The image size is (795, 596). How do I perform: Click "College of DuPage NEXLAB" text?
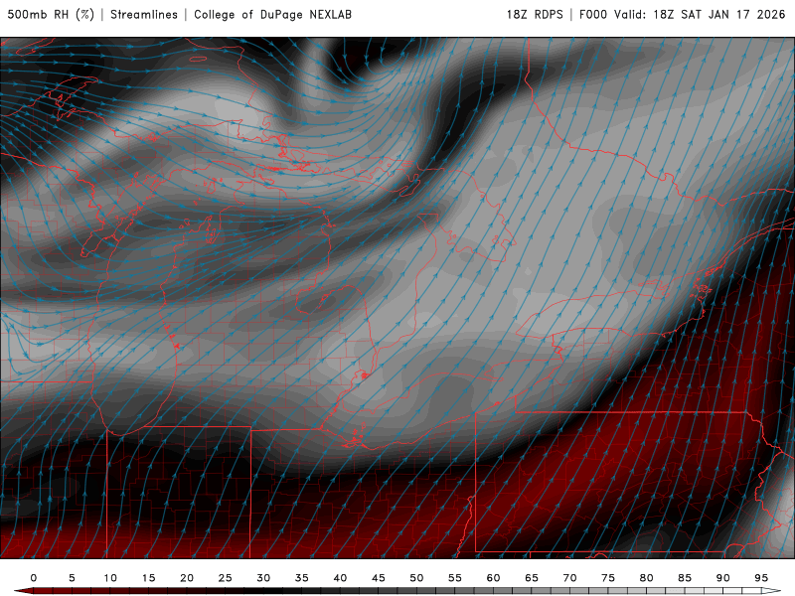tap(272, 15)
